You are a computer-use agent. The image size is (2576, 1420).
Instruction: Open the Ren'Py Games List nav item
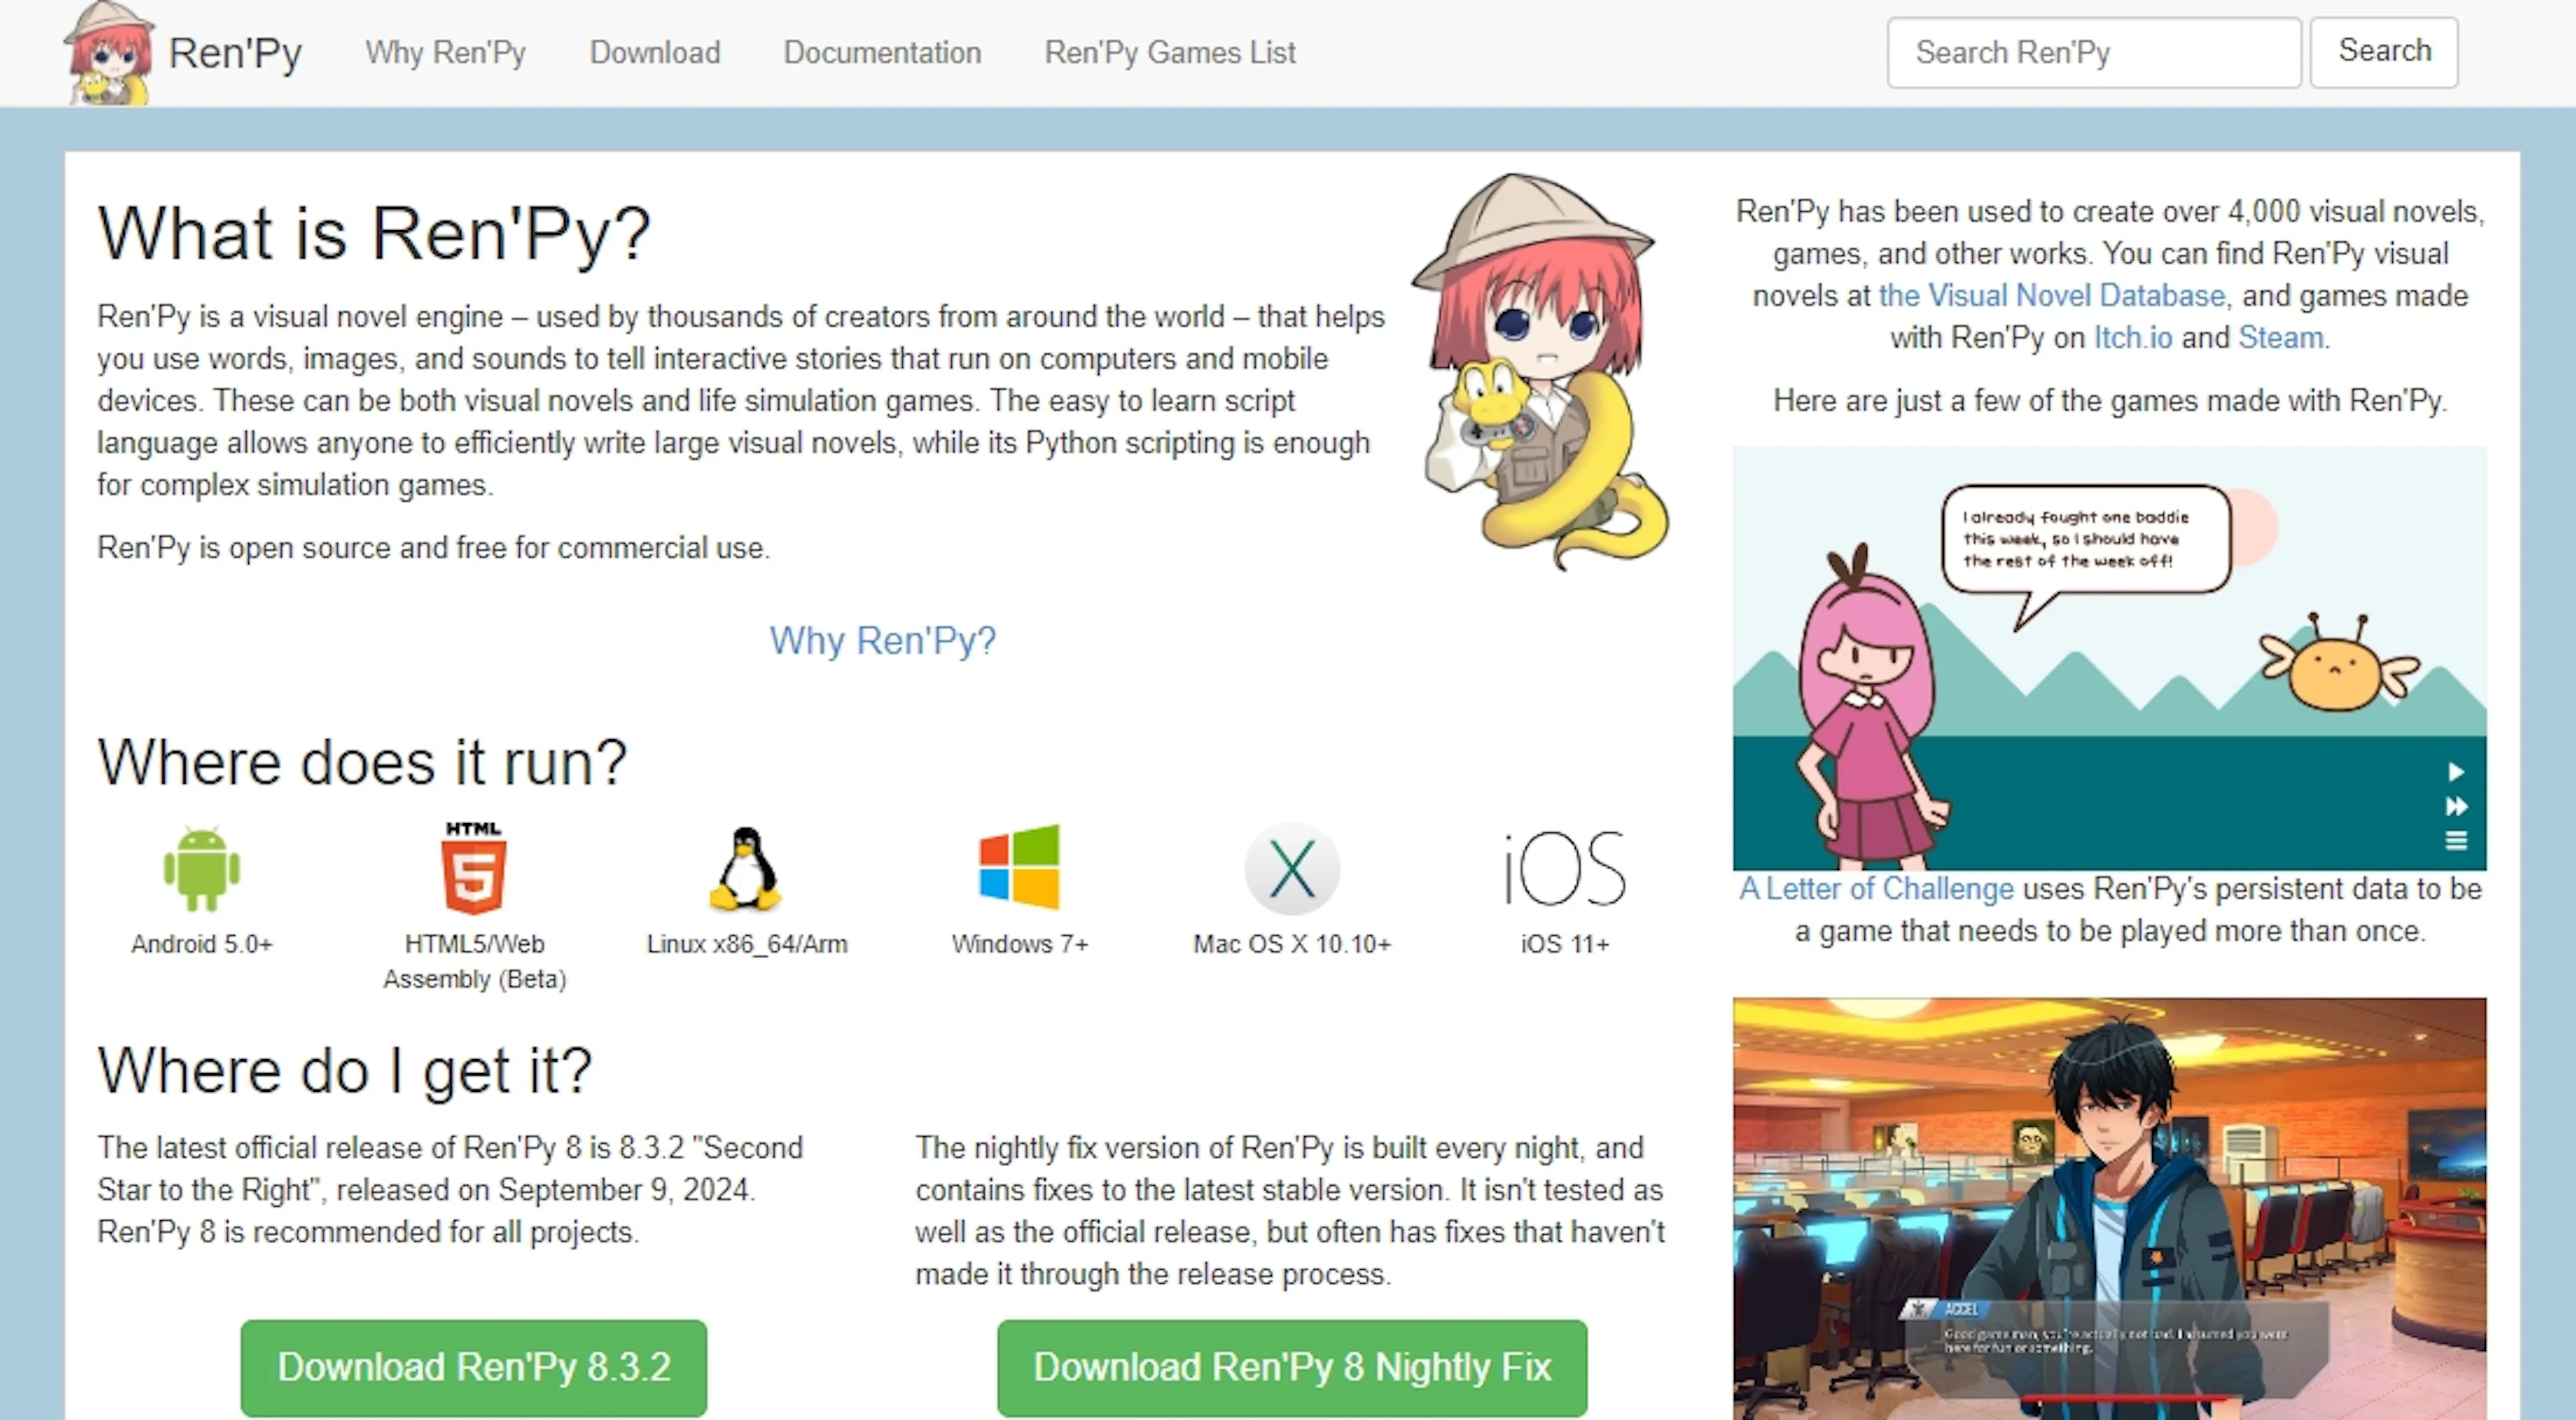click(1170, 53)
